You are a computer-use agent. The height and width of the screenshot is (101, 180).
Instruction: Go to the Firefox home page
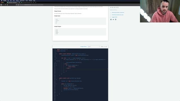7,5
